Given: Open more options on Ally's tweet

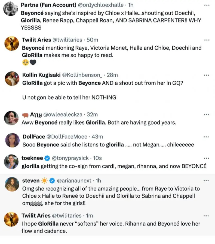Looking at the screenshot, I should pos(207,115).
